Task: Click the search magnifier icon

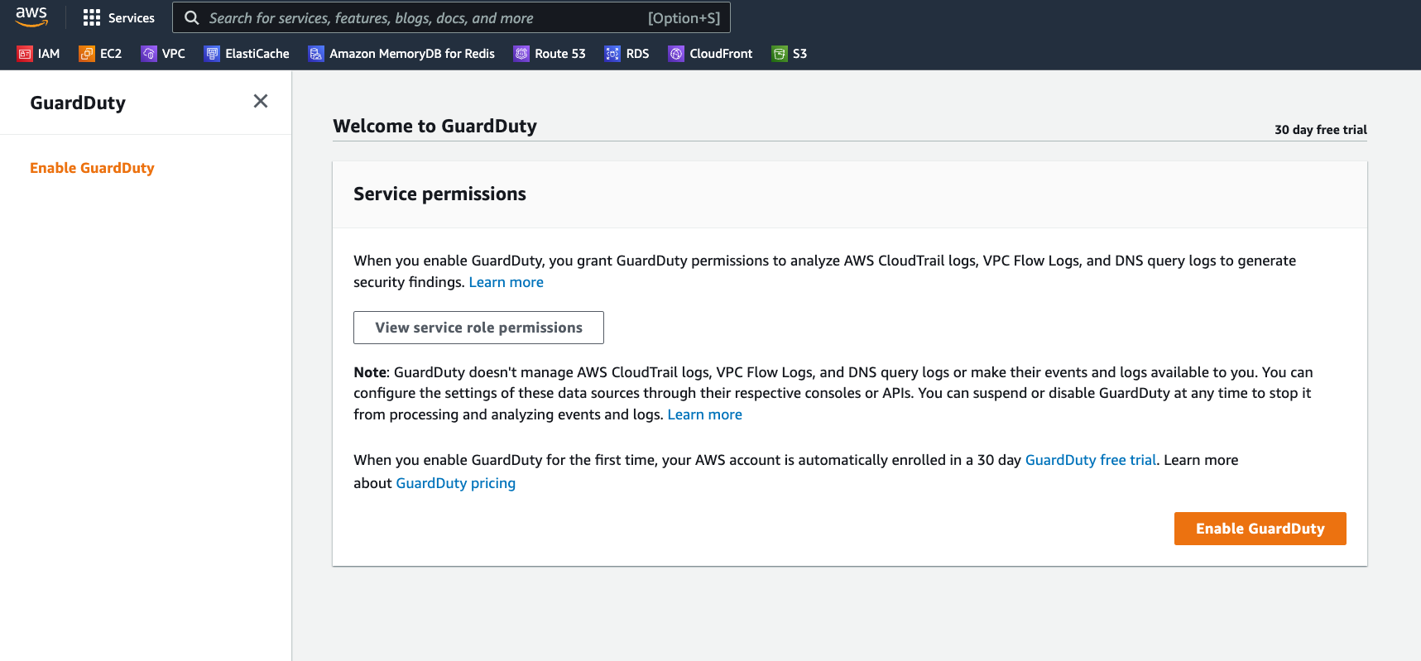Action: [x=191, y=17]
